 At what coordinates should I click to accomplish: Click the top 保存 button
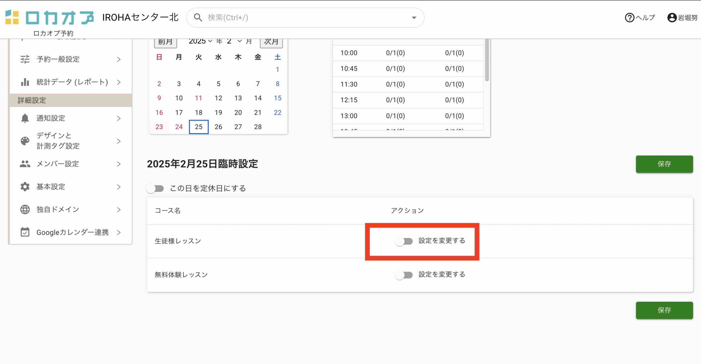pyautogui.click(x=664, y=164)
